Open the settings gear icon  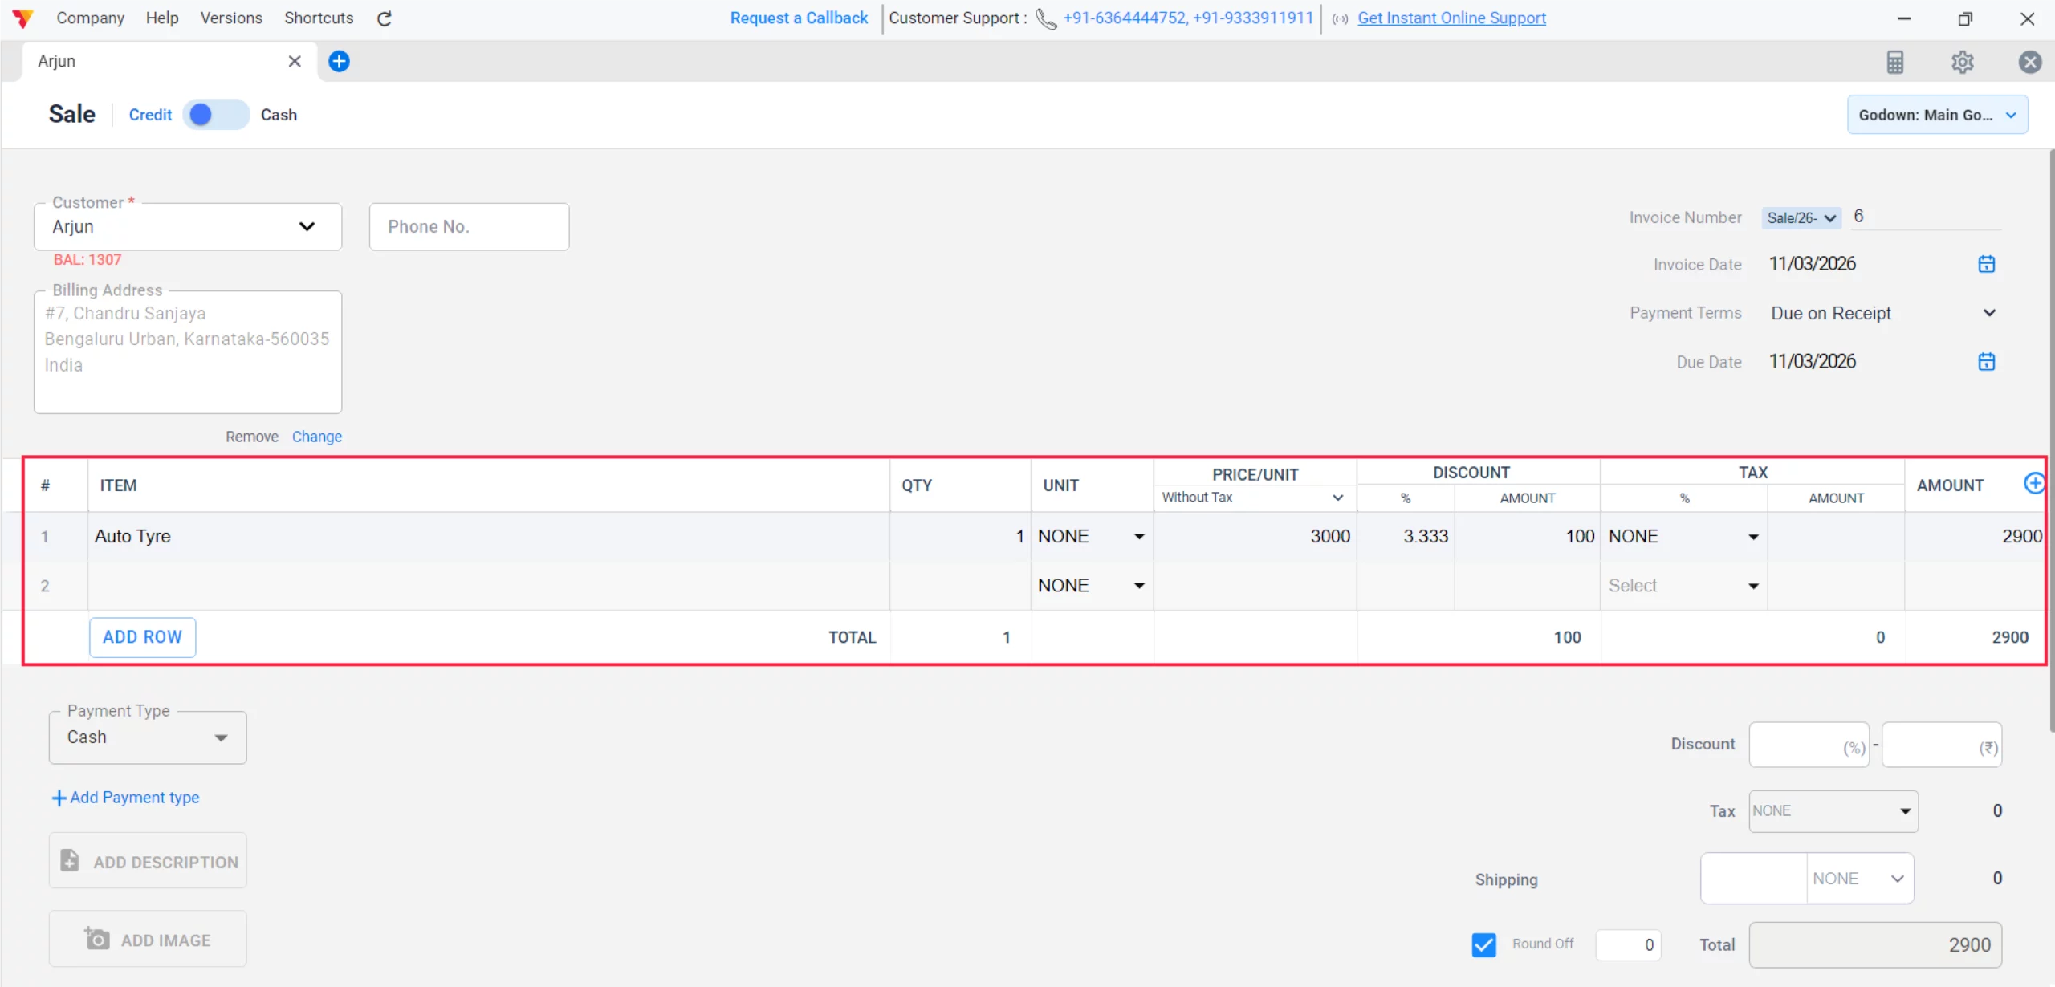click(x=1962, y=62)
